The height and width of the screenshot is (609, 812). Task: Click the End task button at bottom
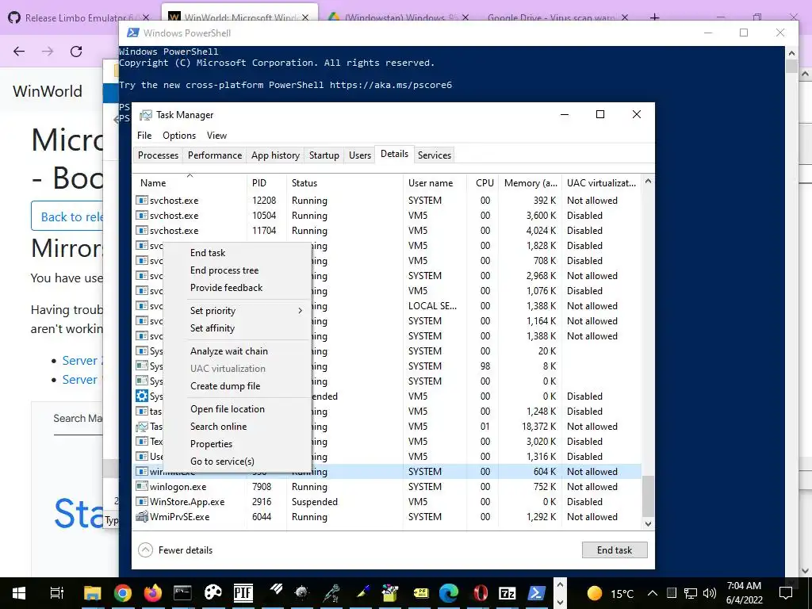615,550
